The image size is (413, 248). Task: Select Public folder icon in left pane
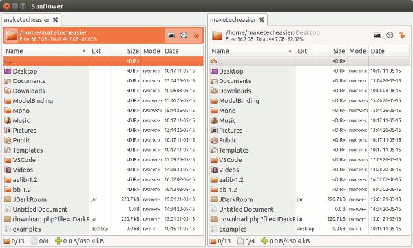point(8,140)
